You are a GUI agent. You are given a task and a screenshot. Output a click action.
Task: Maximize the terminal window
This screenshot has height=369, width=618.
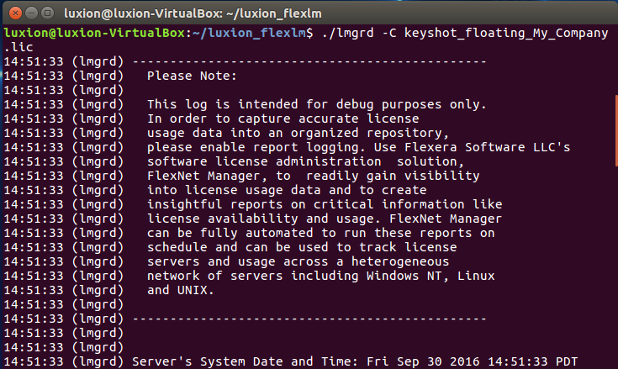45,12
